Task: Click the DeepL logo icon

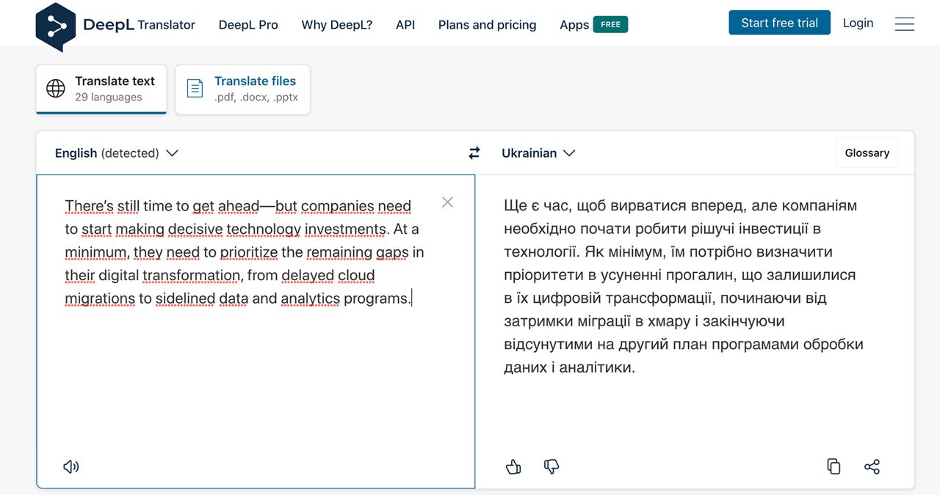Action: coord(56,26)
